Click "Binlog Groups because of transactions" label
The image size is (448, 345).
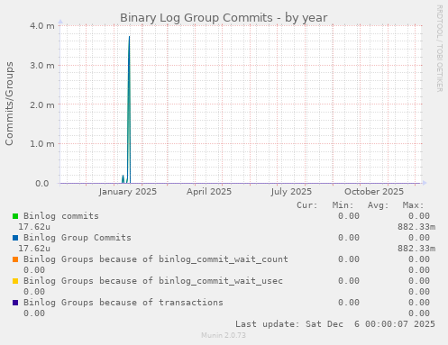(123, 303)
